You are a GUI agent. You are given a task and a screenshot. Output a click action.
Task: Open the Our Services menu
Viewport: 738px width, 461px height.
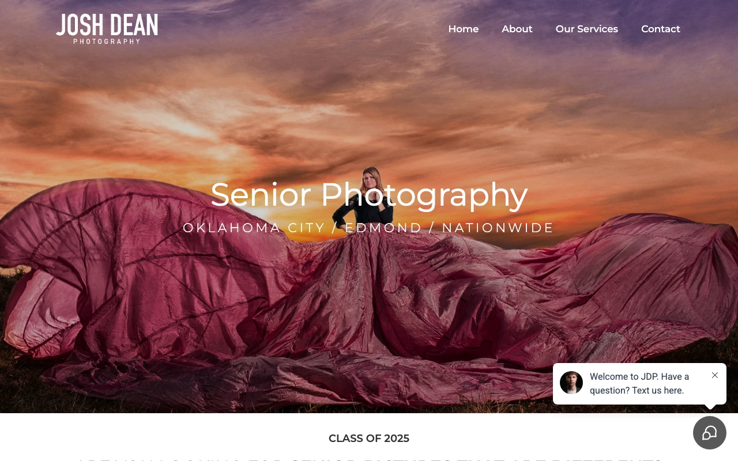[x=587, y=29]
